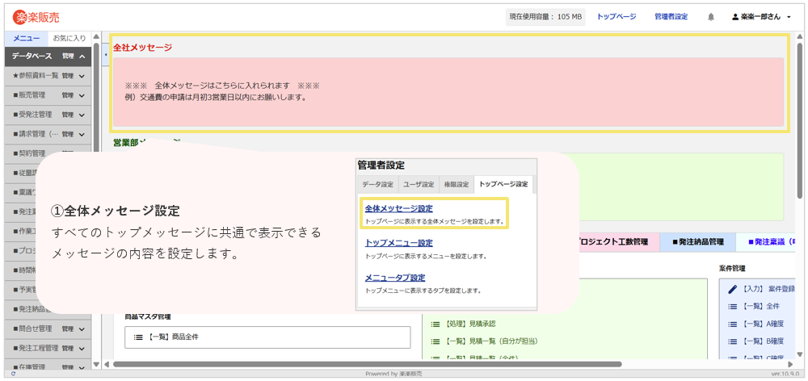This screenshot has width=808, height=381.
Task: Open ■受発注管理 in the sidebar
Action: 32,115
